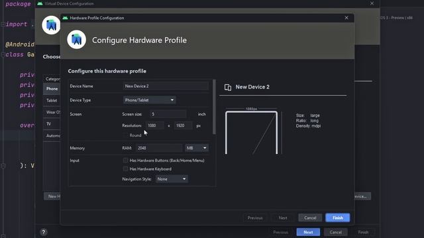Open the Navigation Style dropdown
424x238 pixels.
coord(172,179)
